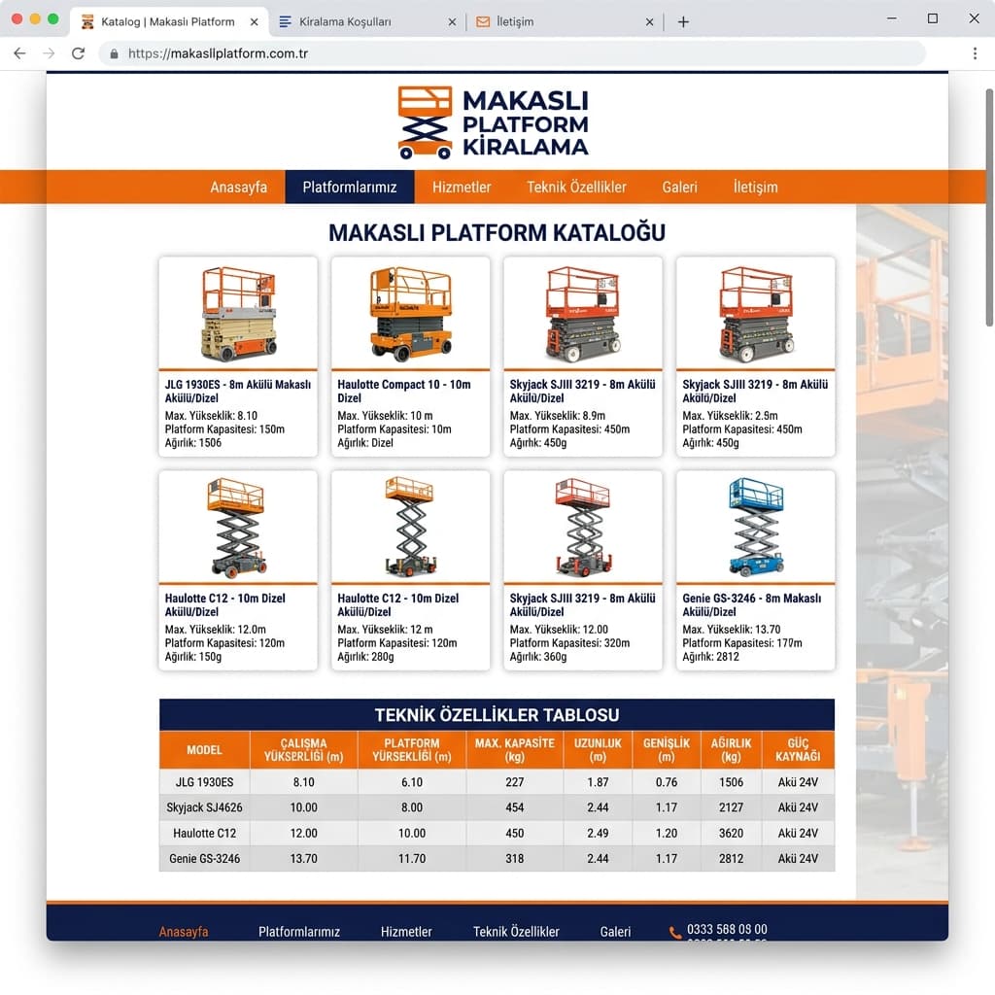Image resolution: width=995 pixels, height=995 pixels.
Task: Click weight value 3620 in the table
Action: (x=731, y=833)
